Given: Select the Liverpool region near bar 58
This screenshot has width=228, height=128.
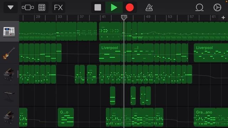Looking at the screenshot, I should tap(211, 53).
